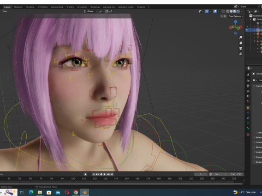Open the Tool properties tab

pyautogui.click(x=248, y=75)
